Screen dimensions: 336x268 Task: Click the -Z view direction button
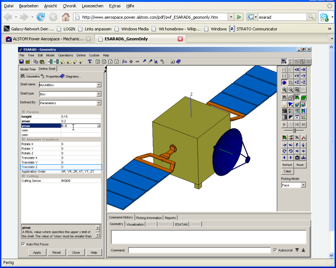click(x=303, y=82)
